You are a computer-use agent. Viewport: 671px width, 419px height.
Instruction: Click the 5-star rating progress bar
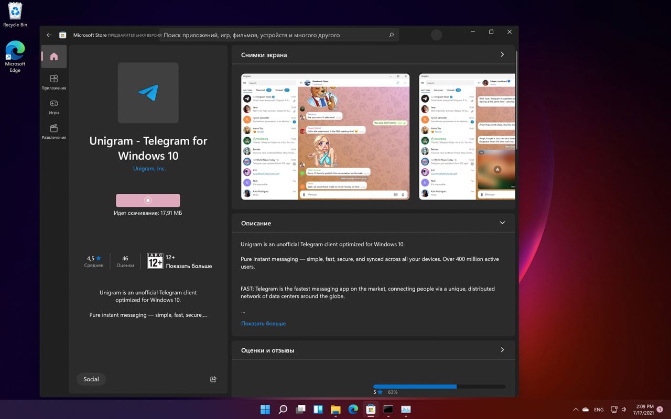click(x=439, y=387)
